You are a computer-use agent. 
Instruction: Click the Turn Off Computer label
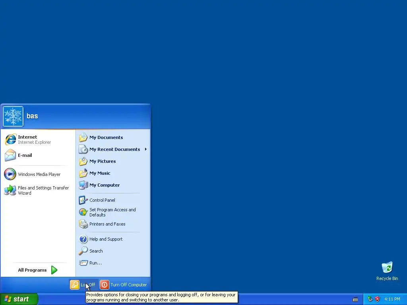pyautogui.click(x=128, y=285)
